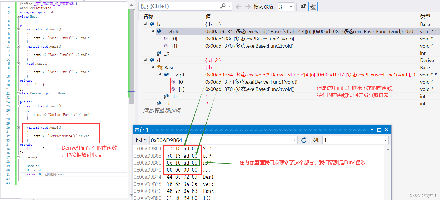Screen dimensions: 440x200
Task: Click the refresh icon in the memory window
Action: click(304, 140)
